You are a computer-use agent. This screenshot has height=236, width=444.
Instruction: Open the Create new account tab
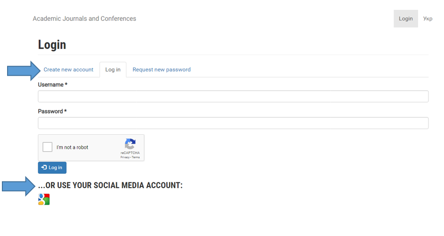tap(68, 70)
